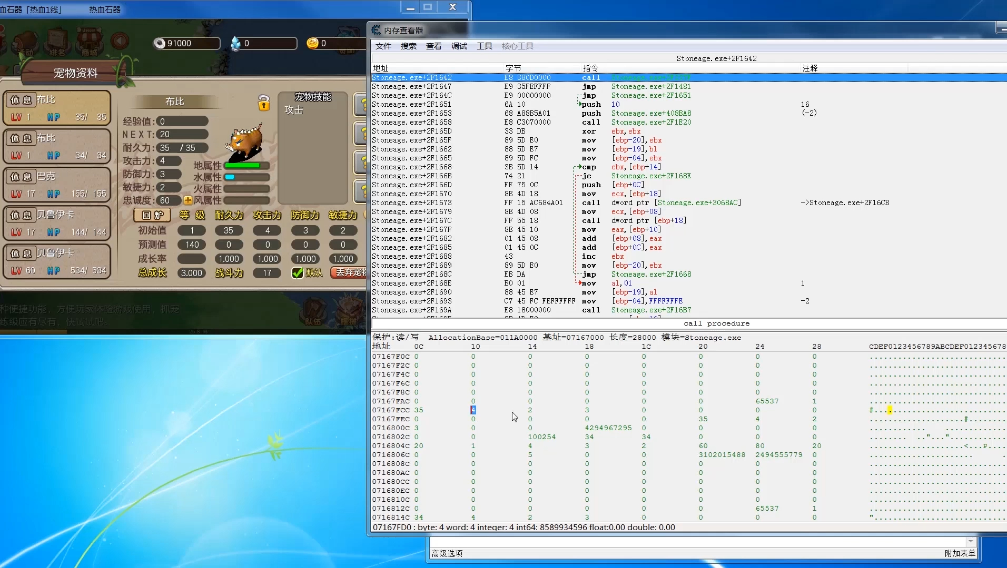
Task: Open the 搜索 menu in the memory viewer
Action: click(x=409, y=46)
